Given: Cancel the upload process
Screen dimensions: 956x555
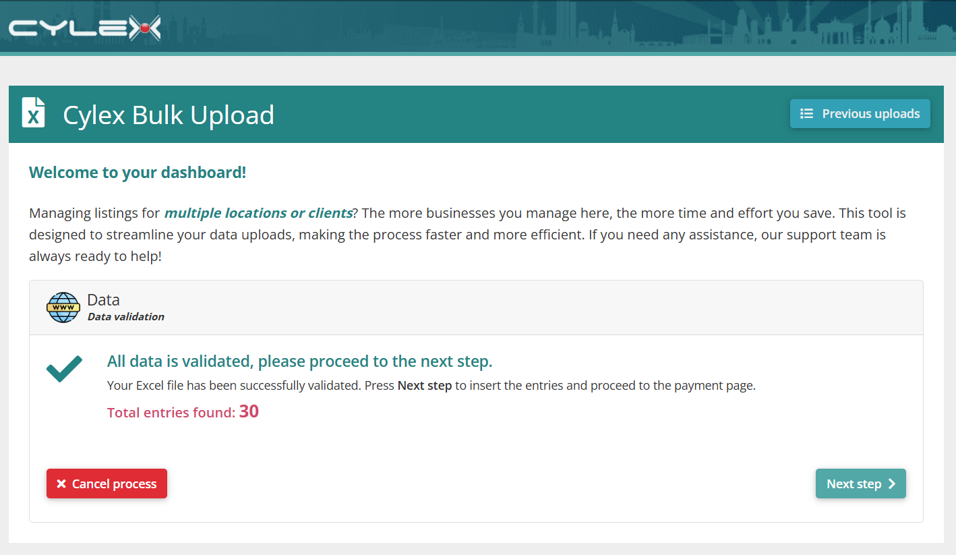Looking at the screenshot, I should click(x=107, y=484).
